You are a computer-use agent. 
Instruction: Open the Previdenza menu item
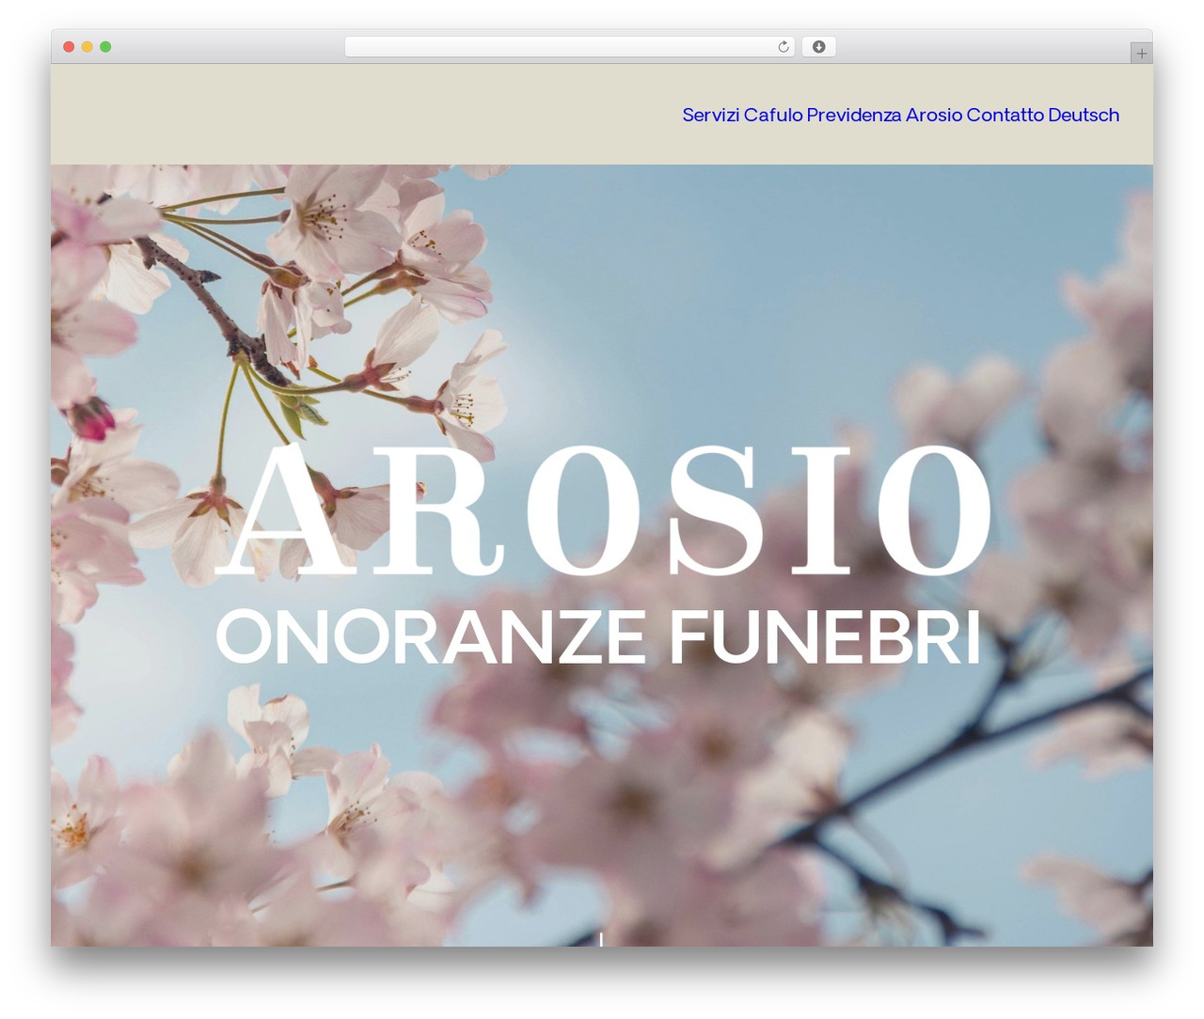pyautogui.click(x=854, y=115)
